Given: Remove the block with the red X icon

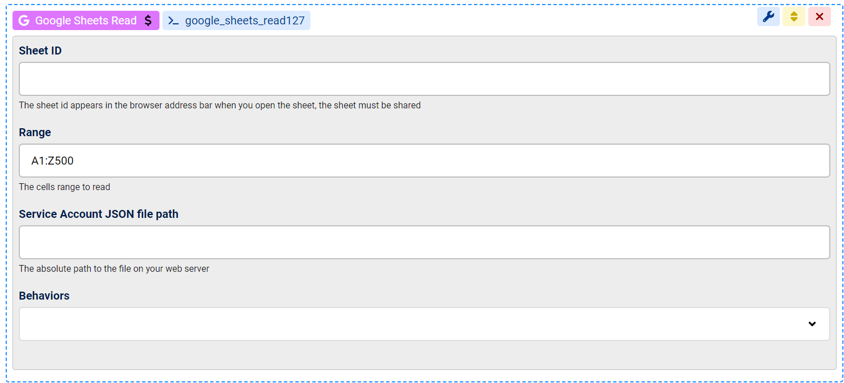Looking at the screenshot, I should [820, 16].
